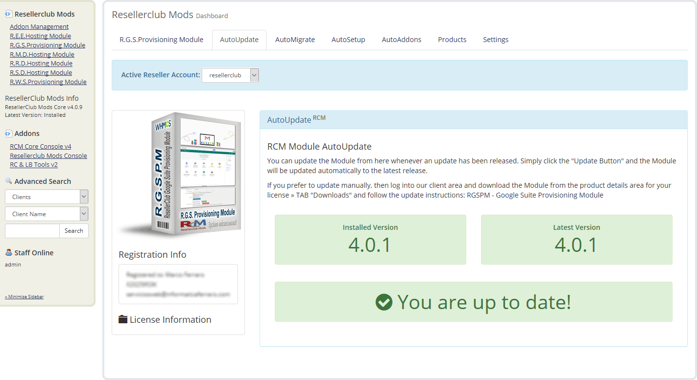Expand the Clients search type dropdown
The width and height of the screenshot is (697, 380).
click(x=47, y=197)
